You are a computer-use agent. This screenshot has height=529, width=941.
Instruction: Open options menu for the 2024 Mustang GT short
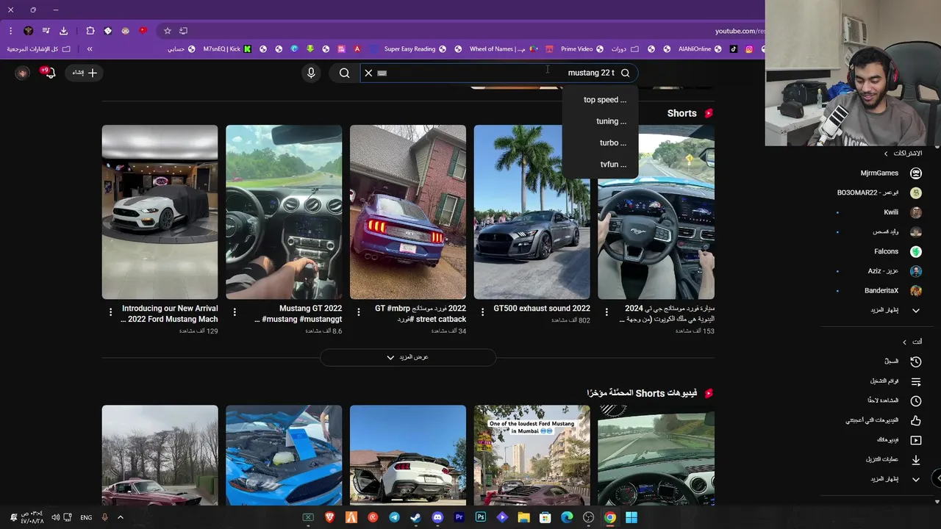pos(607,312)
